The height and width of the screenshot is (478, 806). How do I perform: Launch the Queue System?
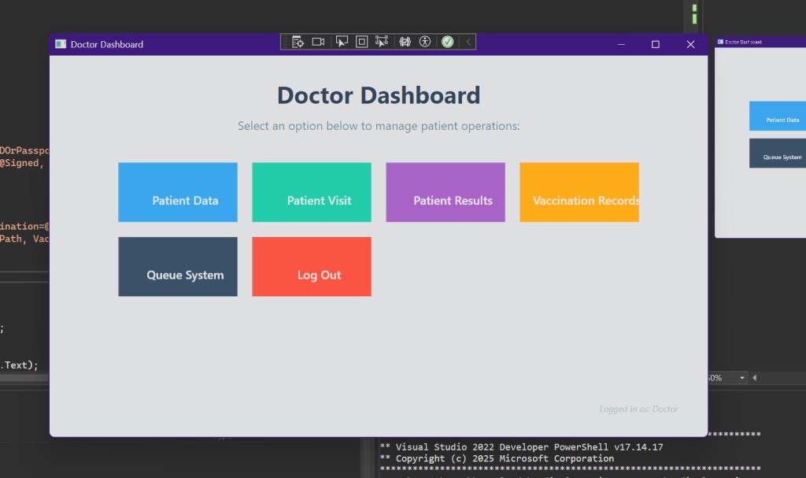pyautogui.click(x=178, y=267)
